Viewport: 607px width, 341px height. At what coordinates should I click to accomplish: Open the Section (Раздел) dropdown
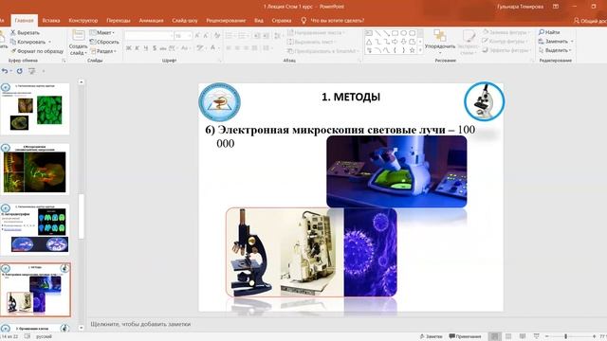pos(103,51)
